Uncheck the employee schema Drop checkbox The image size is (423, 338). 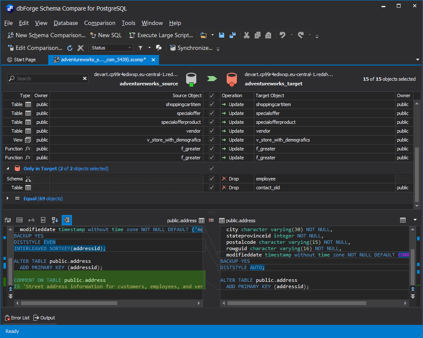pyautogui.click(x=212, y=179)
